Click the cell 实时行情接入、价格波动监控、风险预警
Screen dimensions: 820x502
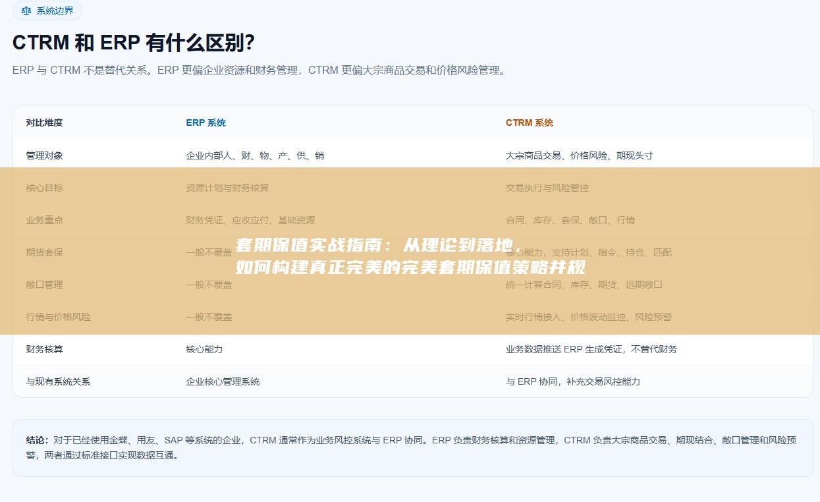click(589, 317)
